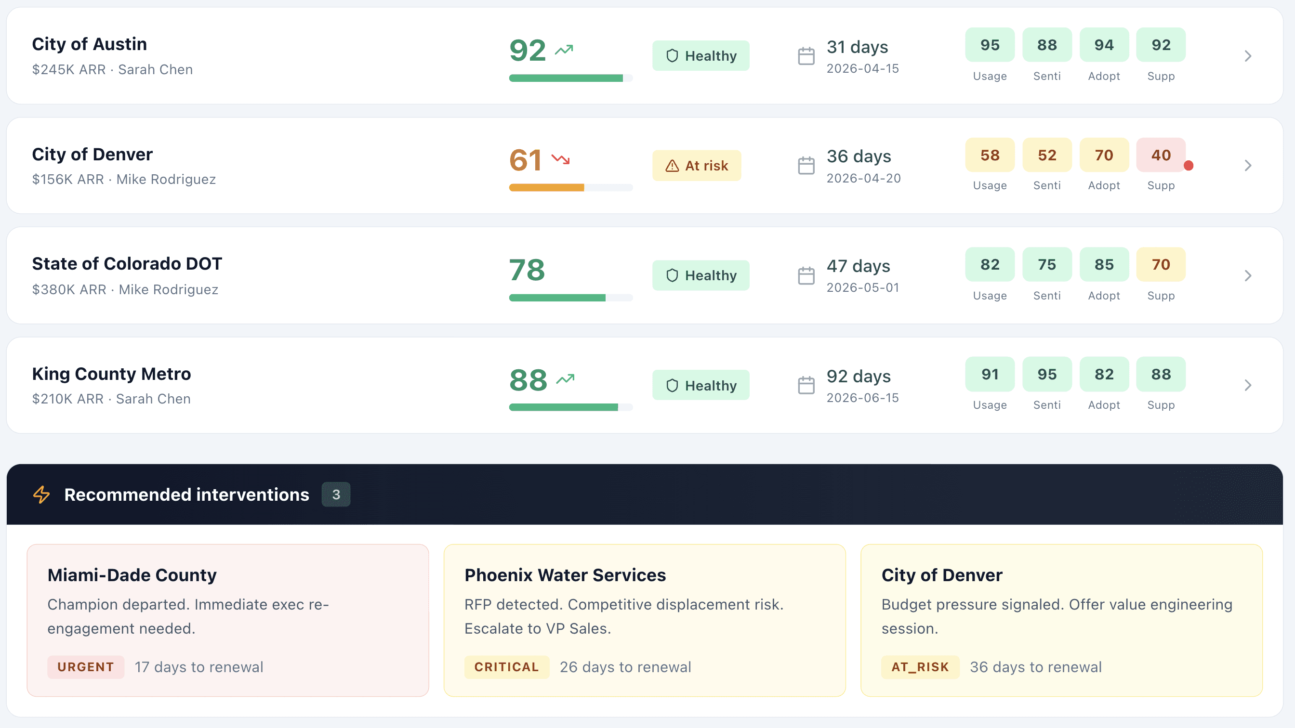The image size is (1295, 728).
Task: Click the calendar icon next to 31 days
Action: tap(806, 56)
